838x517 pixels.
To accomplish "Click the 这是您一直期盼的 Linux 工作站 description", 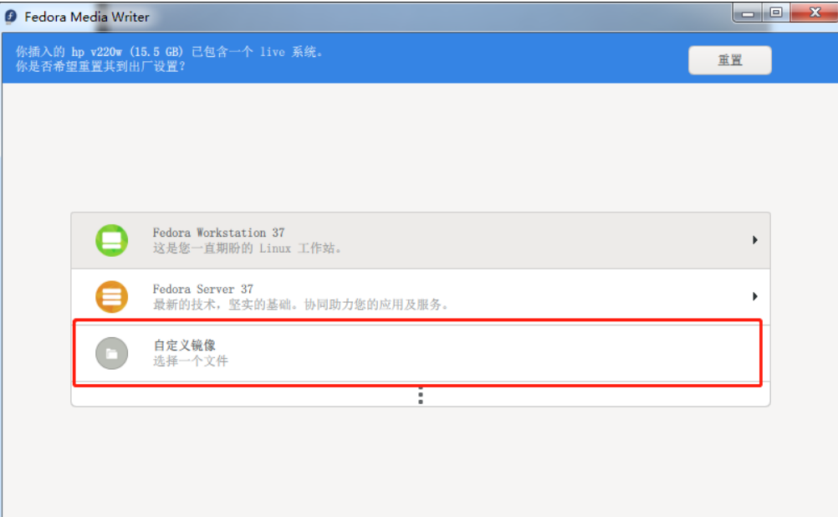I will 247,248.
